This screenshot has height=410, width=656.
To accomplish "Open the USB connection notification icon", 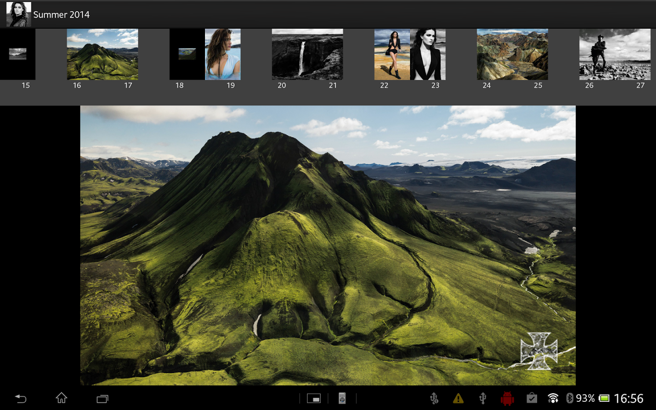I will (x=483, y=399).
